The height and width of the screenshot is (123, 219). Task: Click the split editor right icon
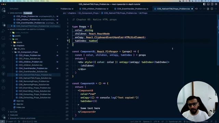point(212,9)
